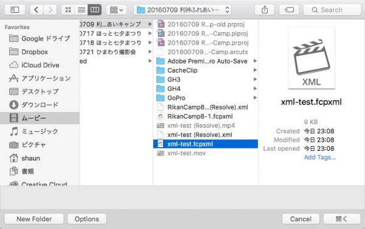Image resolution: width=365 pixels, height=229 pixels.
Task: Open the current folder path popup
Action: tap(182, 10)
